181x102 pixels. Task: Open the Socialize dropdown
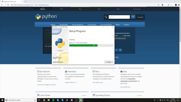click(140, 17)
